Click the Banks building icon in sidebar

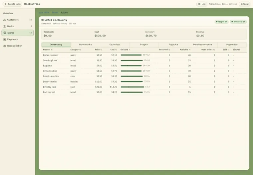point(5,26)
